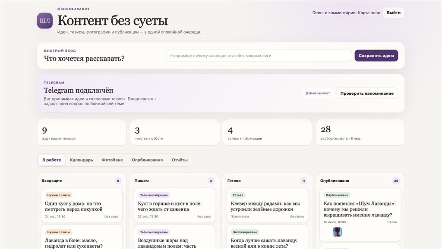
Task: Open Direct и комментарии link
Action: click(x=334, y=12)
